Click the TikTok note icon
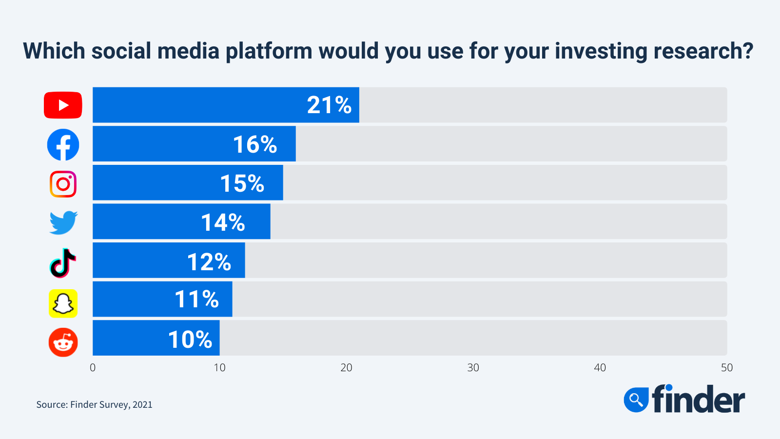The width and height of the screenshot is (780, 439). 63,263
